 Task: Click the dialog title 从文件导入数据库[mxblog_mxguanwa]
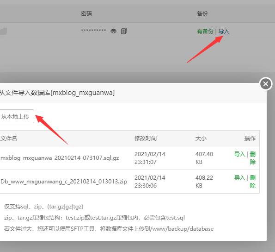(x=57, y=93)
